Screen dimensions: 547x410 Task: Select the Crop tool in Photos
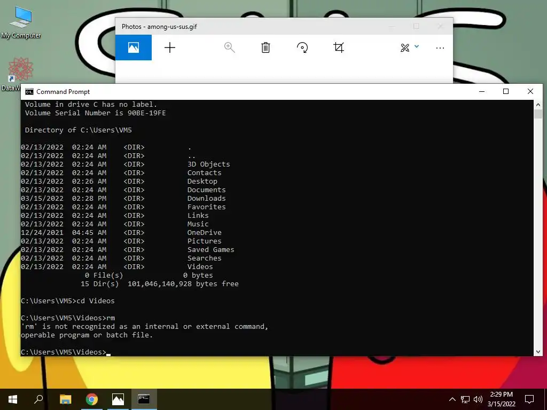(x=338, y=48)
